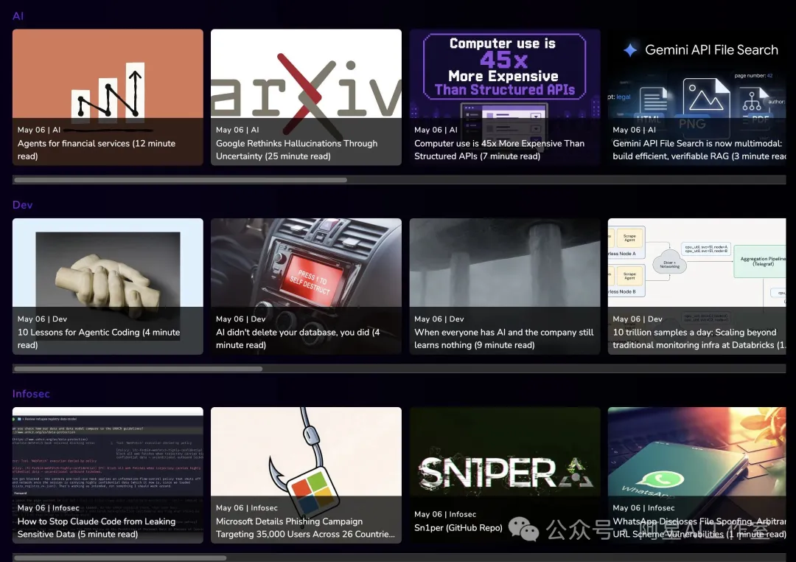Open the 'AI didn't delete your database' card
Viewport: 796px width, 562px height.
click(306, 286)
